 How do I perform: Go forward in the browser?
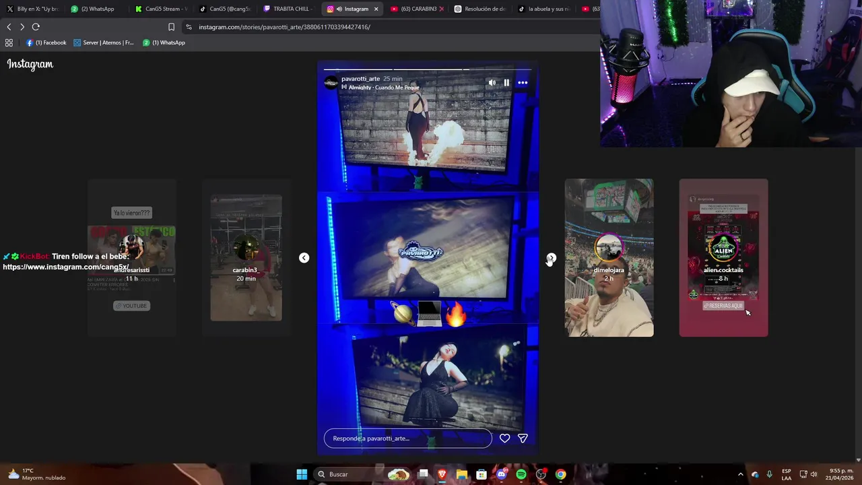[22, 27]
